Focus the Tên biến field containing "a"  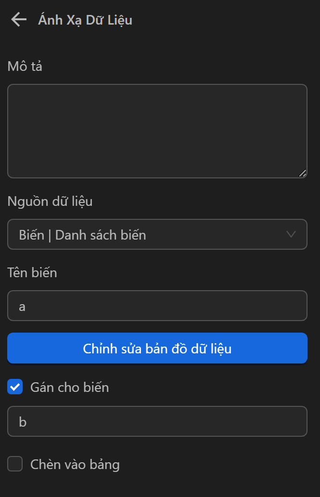tap(157, 306)
